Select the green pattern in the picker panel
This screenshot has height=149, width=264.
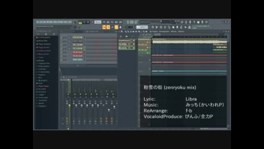pyautogui.click(x=127, y=48)
